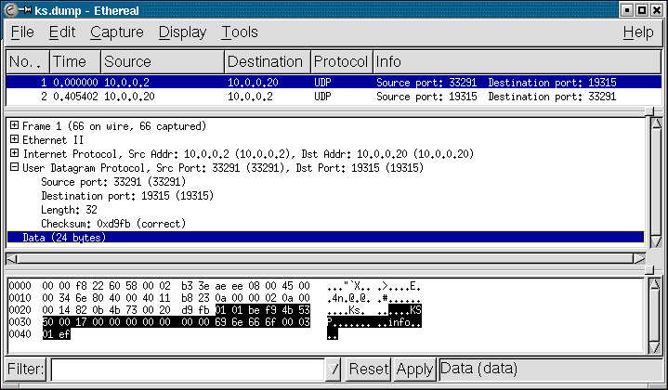Expand the Internet Protocol tree node
The image size is (668, 390).
coord(15,153)
